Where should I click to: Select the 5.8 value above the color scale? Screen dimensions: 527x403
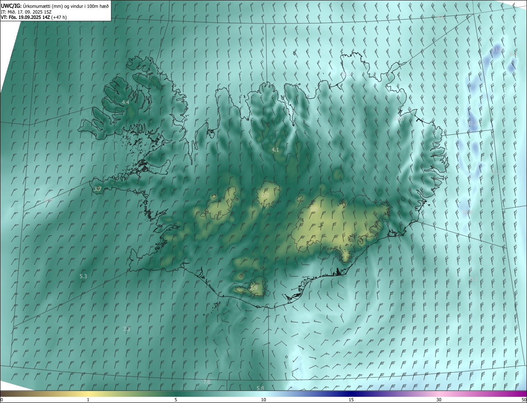260,388
